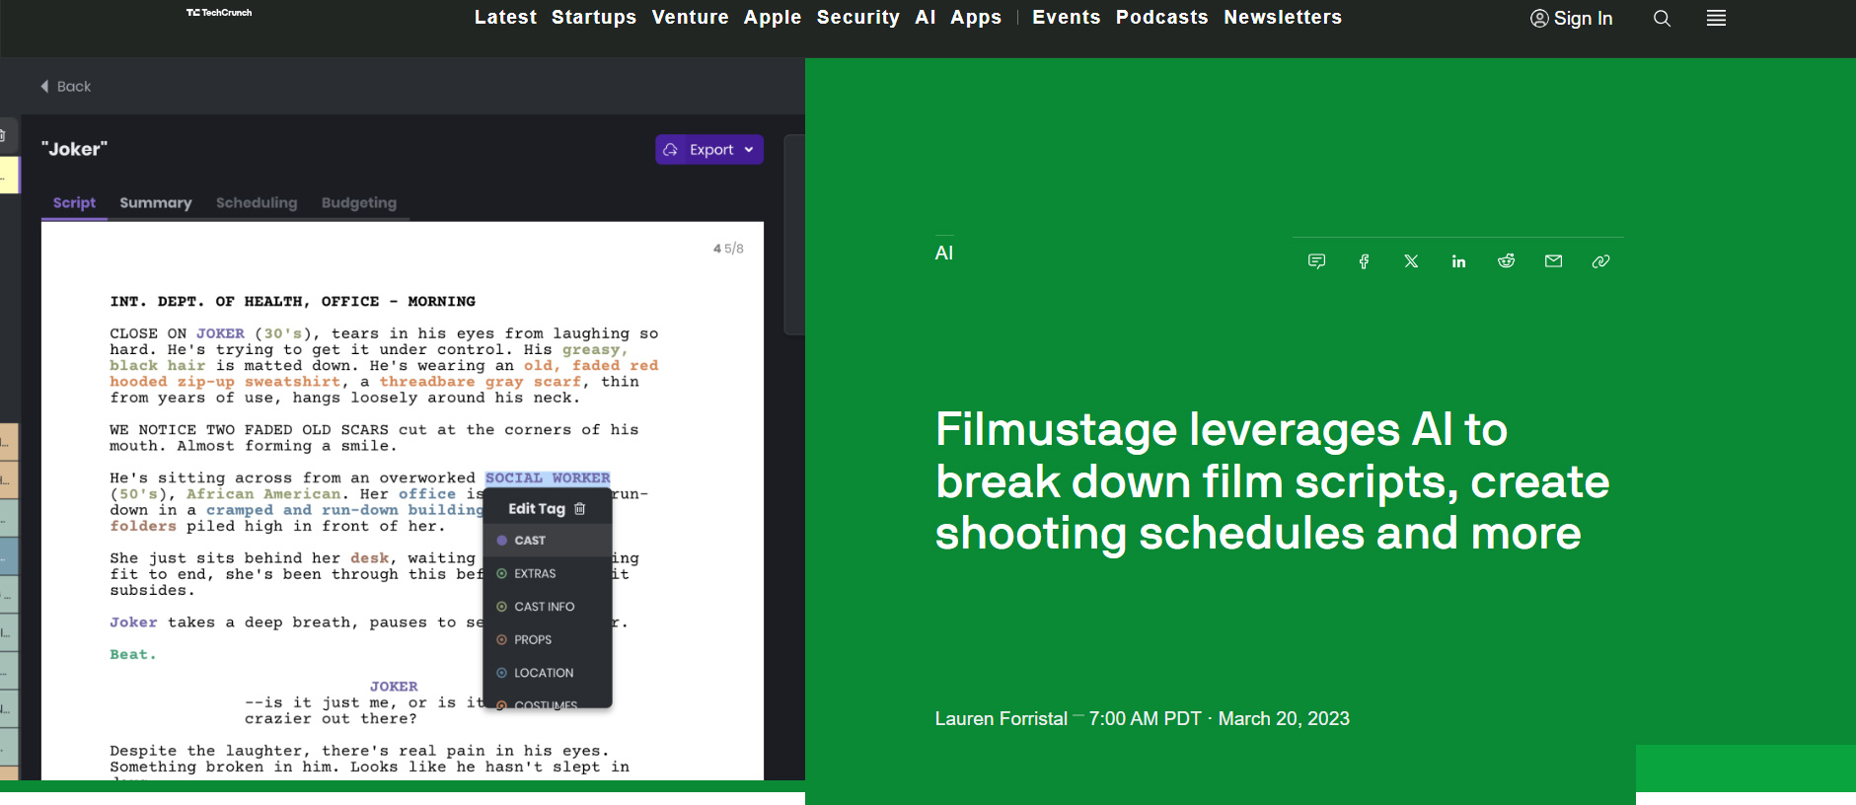Switch to the Summary tab

[156, 202]
